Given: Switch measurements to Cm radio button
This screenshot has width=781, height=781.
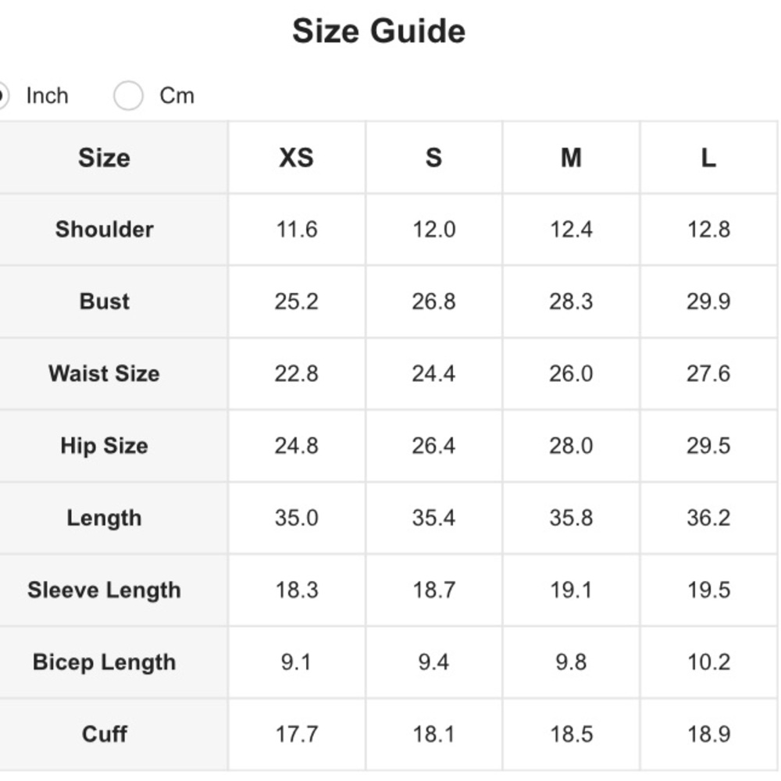Looking at the screenshot, I should [128, 96].
